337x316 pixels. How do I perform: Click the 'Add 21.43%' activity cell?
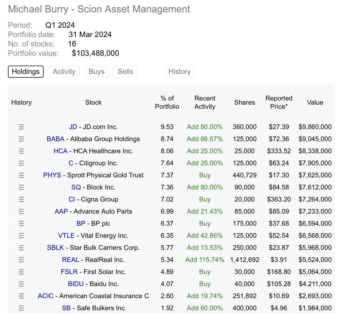205,211
